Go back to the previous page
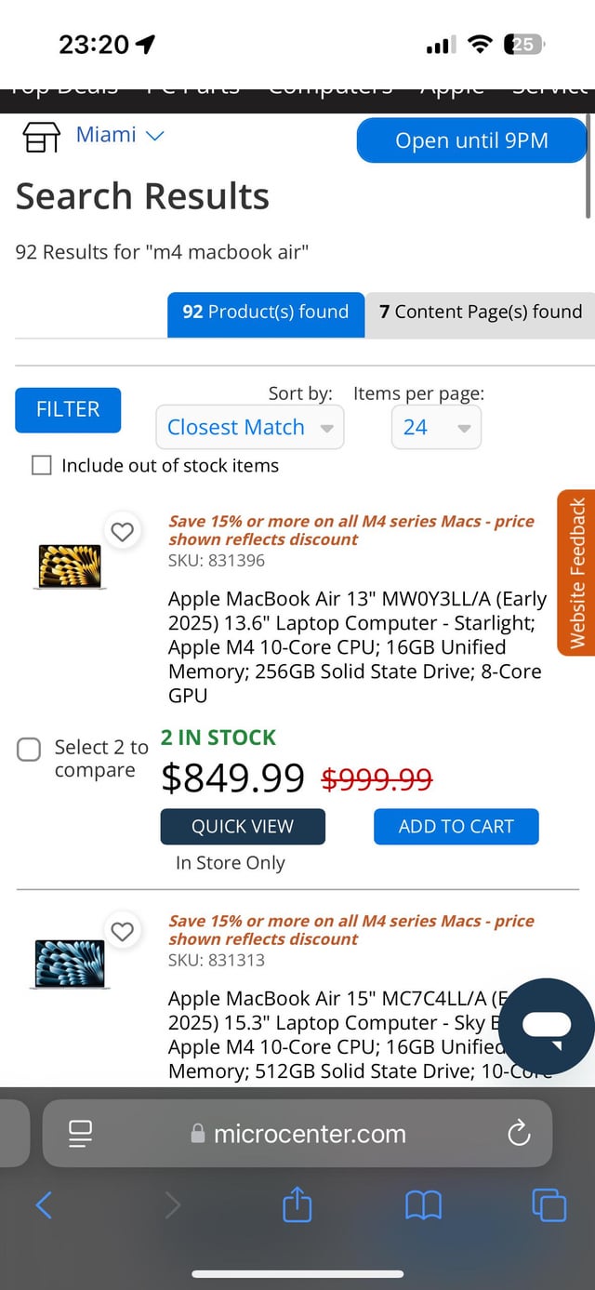This screenshot has height=1290, width=595. pyautogui.click(x=44, y=1205)
